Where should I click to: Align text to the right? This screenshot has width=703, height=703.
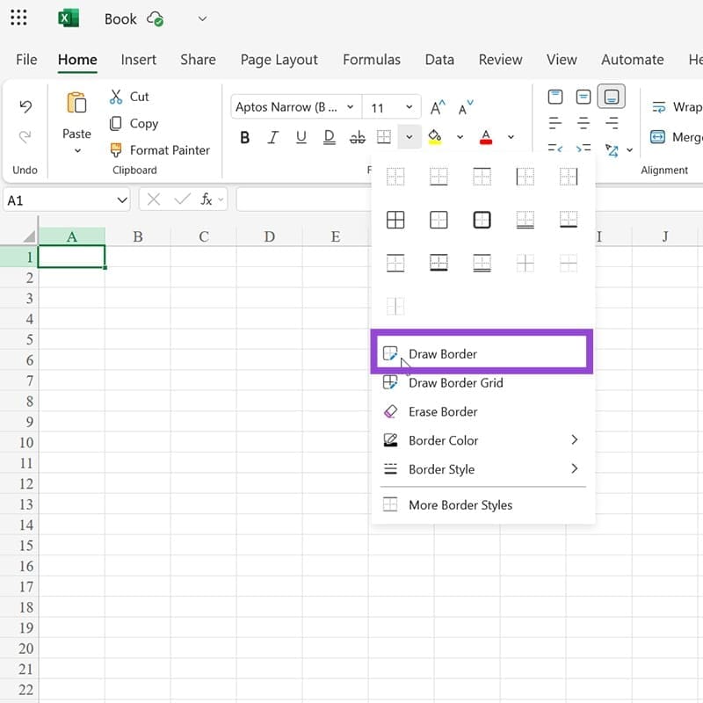click(x=612, y=122)
